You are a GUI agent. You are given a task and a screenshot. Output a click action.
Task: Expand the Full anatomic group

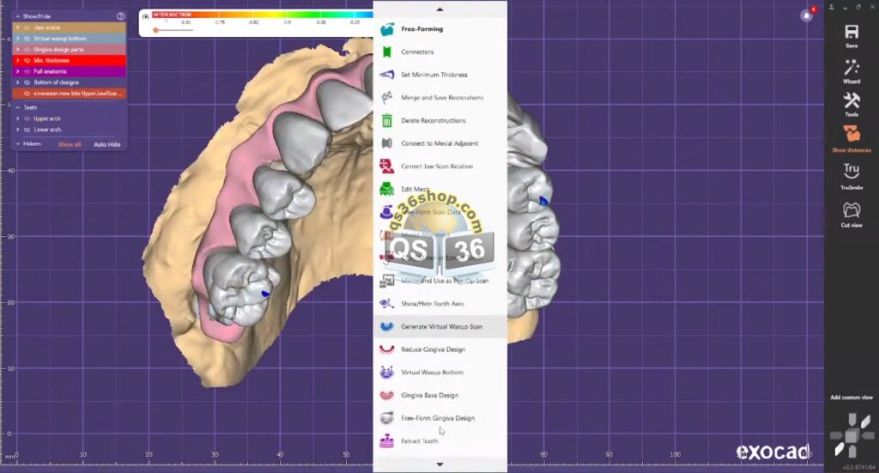(x=18, y=71)
